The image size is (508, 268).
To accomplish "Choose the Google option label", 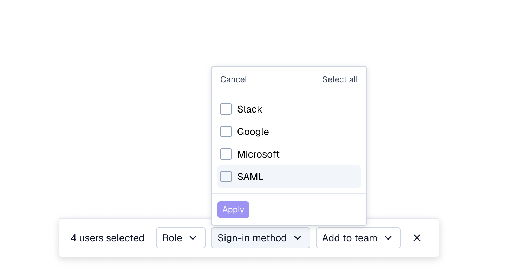I will [253, 132].
